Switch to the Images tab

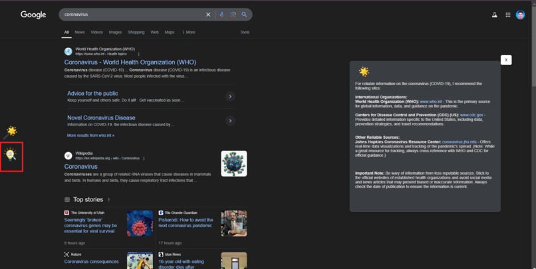point(115,32)
